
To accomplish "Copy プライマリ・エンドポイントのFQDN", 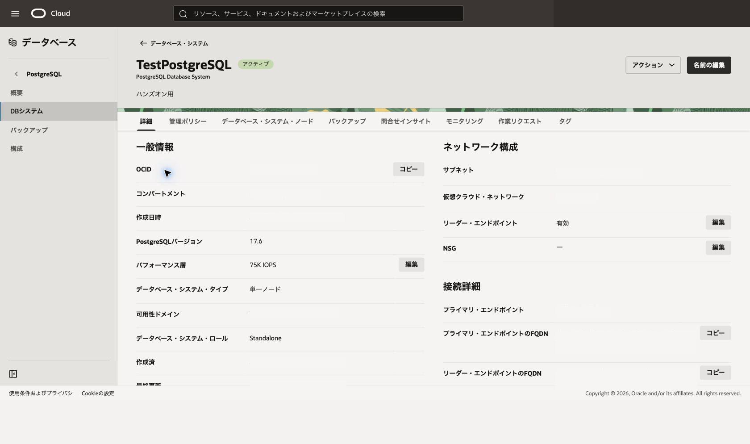I will click(715, 333).
